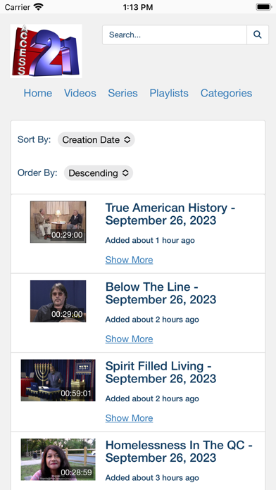This screenshot has width=276, height=490.
Task: Open Spirit Filled Living video thumbnail
Action: 58,380
